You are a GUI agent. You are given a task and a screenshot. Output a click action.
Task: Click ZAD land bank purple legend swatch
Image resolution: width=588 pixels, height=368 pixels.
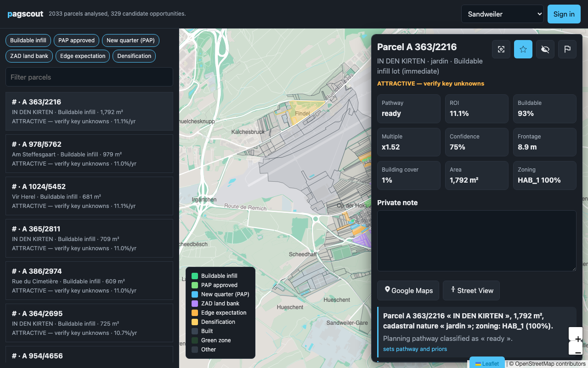tap(195, 304)
